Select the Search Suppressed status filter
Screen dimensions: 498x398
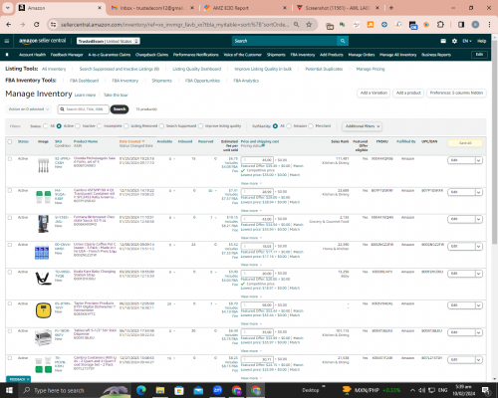pyautogui.click(x=161, y=126)
